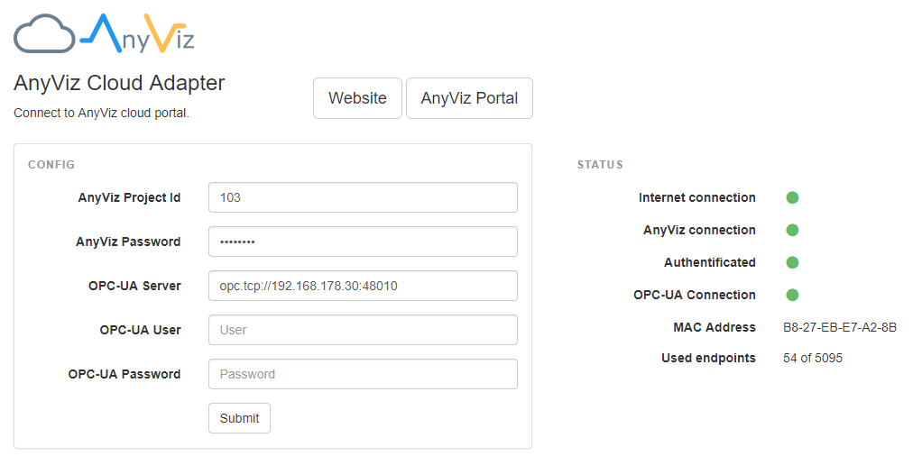This screenshot has width=922, height=456.
Task: Click the 'OPC-UA Password' label
Action: (x=124, y=374)
